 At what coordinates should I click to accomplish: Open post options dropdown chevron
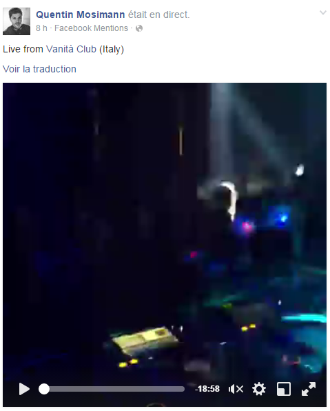pyautogui.click(x=323, y=12)
